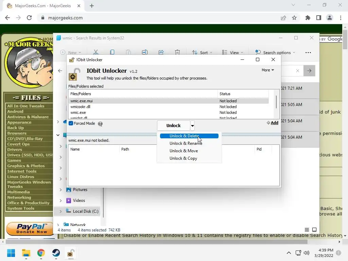348x261 pixels.
Task: Click the Paste icon in Explorer toolbar
Action: (128, 52)
